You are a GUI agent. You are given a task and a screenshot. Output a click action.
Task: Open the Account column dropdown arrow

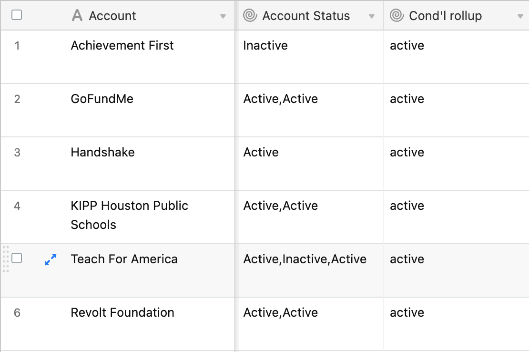[x=223, y=16]
